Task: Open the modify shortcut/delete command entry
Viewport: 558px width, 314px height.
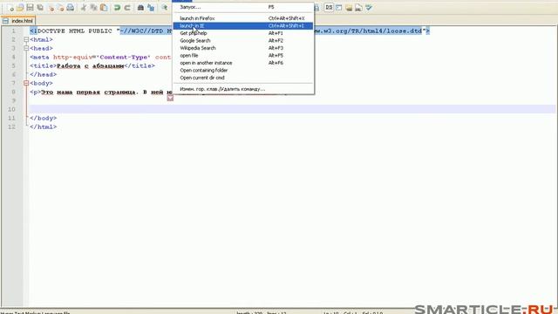Action: pyautogui.click(x=243, y=89)
